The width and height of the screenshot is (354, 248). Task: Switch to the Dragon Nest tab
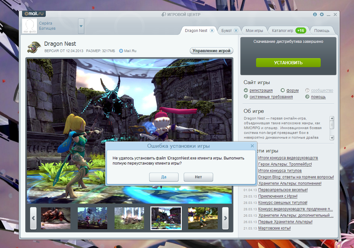[x=196, y=30]
